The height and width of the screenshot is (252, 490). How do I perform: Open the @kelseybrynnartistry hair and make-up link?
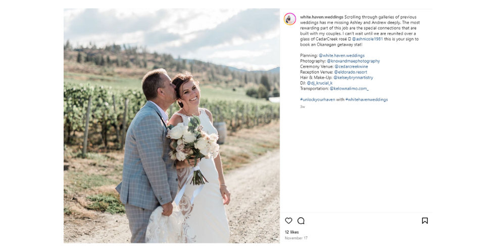point(353,78)
